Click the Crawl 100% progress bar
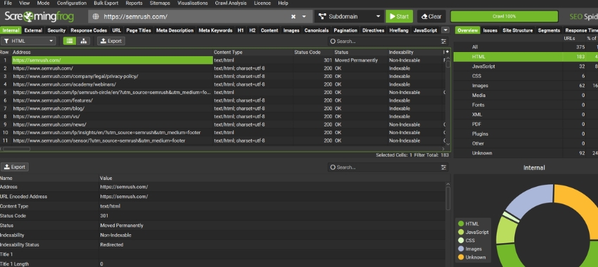Viewport: 598px width, 267px height. [504, 17]
